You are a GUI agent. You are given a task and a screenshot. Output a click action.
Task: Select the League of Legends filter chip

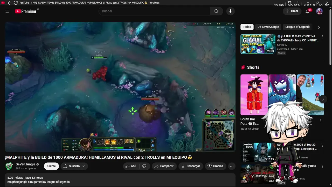click(x=298, y=27)
